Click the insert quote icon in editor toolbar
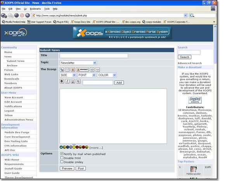The width and height of the screenshot is (225, 181). coord(98,70)
